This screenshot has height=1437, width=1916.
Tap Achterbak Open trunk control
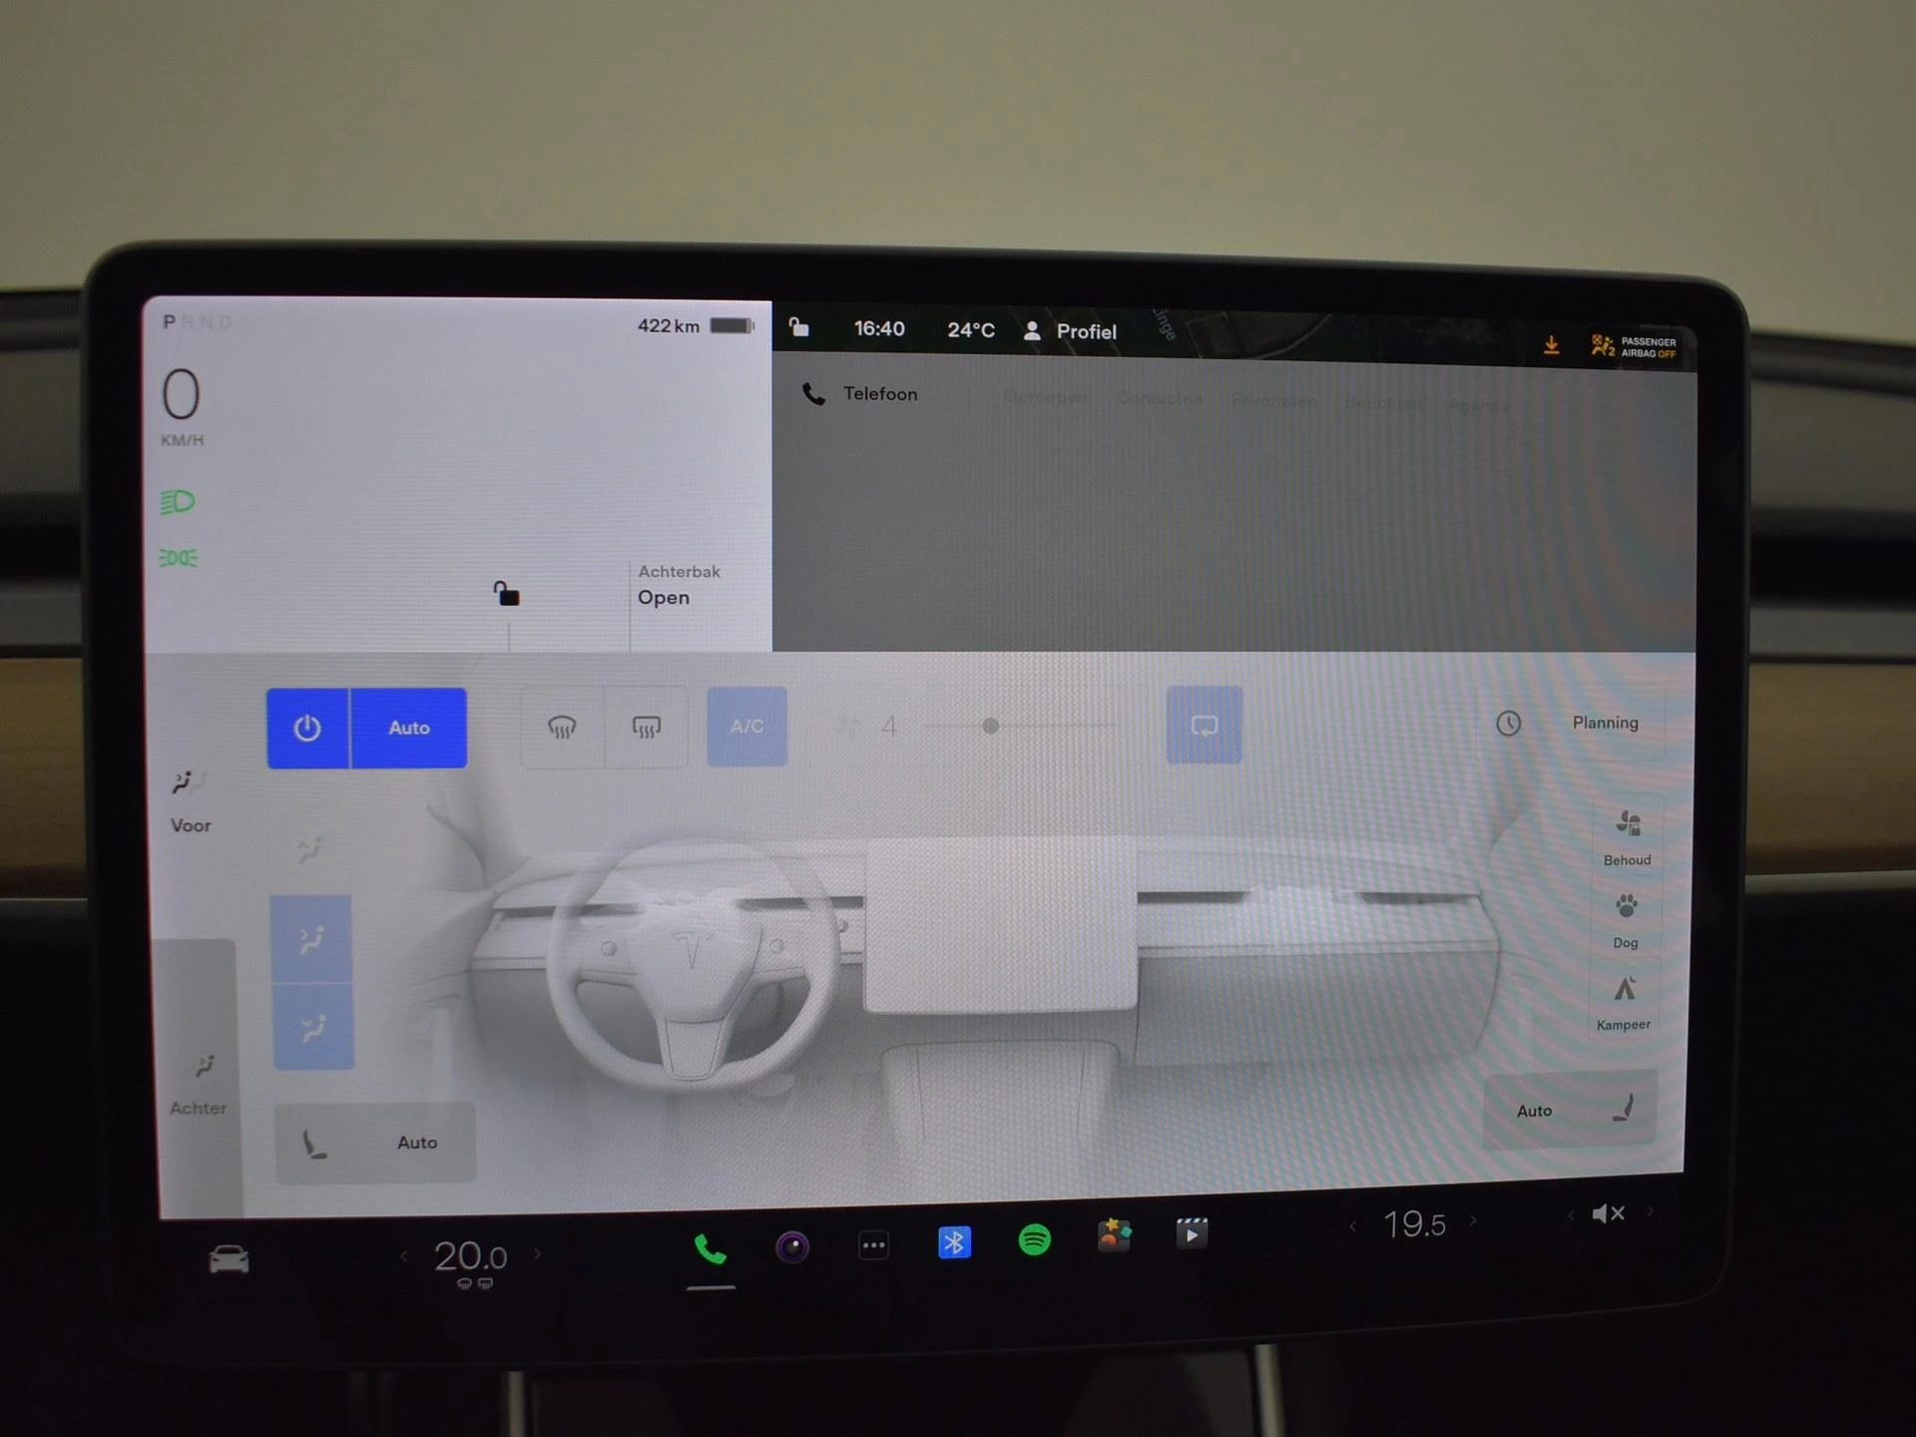pos(679,585)
